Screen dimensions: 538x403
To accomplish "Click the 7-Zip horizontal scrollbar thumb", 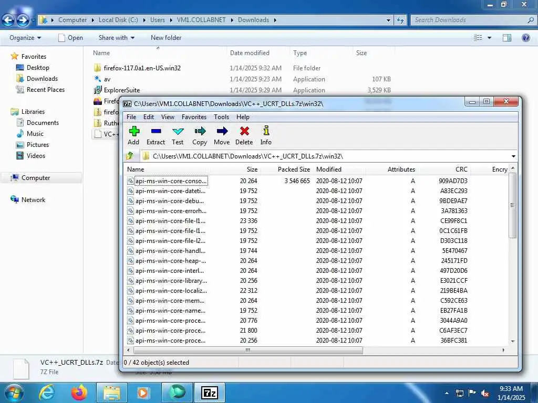I will 248,350.
